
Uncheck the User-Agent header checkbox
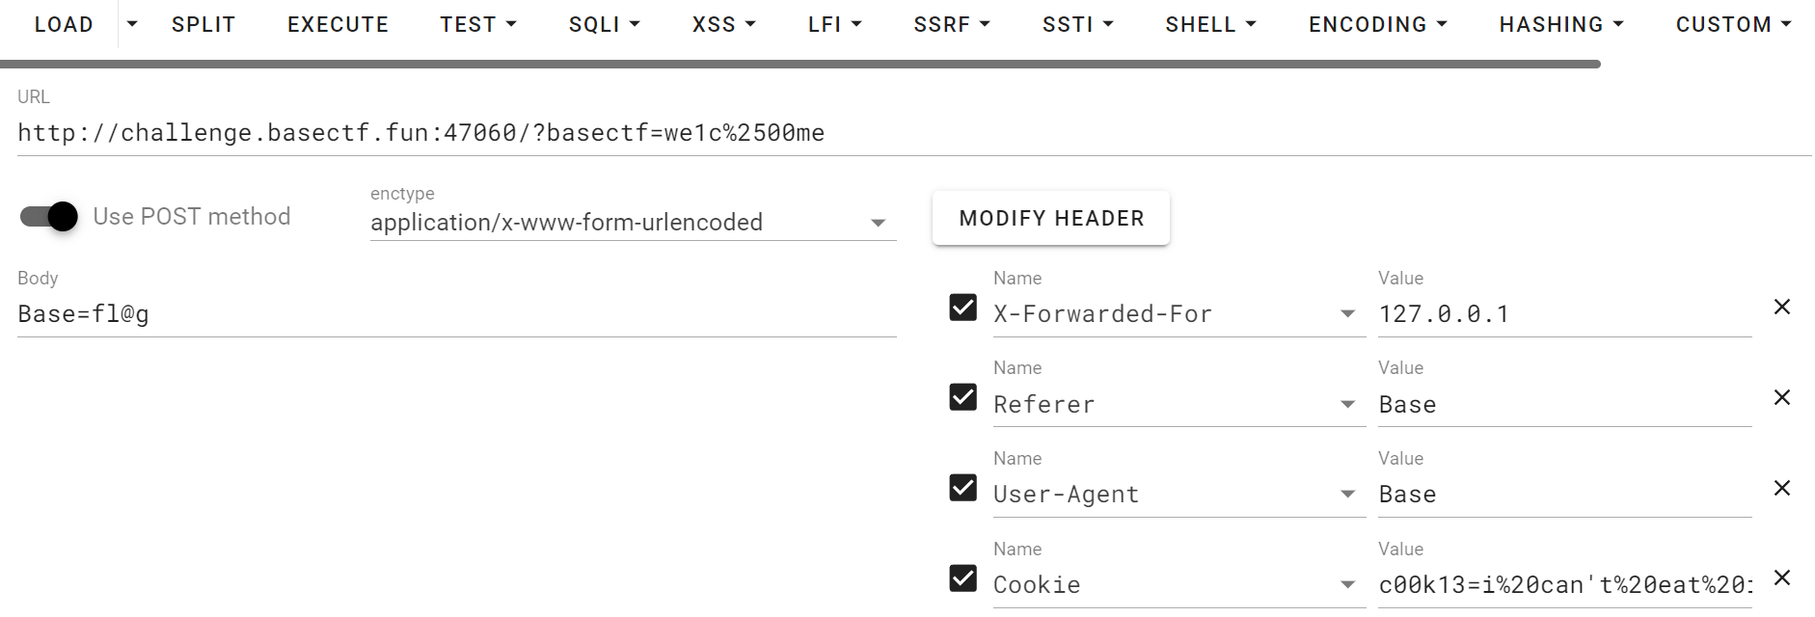point(962,488)
